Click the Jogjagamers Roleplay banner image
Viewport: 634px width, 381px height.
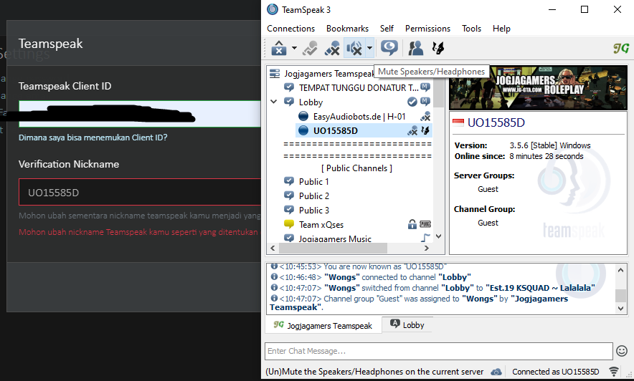tap(538, 88)
